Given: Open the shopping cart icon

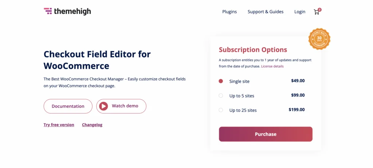Looking at the screenshot, I should 317,12.
